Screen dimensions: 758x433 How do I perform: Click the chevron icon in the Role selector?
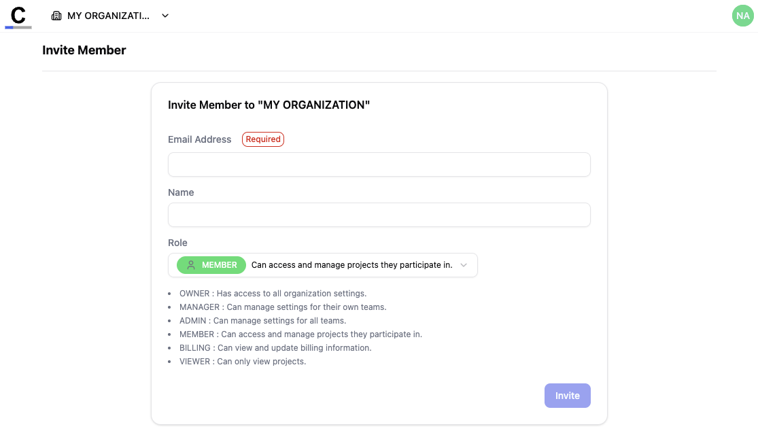[x=464, y=265]
